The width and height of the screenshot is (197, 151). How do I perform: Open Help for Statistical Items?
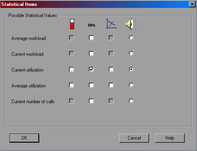(x=170, y=138)
